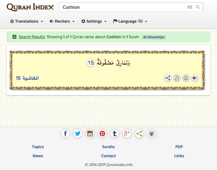Expand the Translations dropdown
The width and height of the screenshot is (217, 170).
[27, 21]
